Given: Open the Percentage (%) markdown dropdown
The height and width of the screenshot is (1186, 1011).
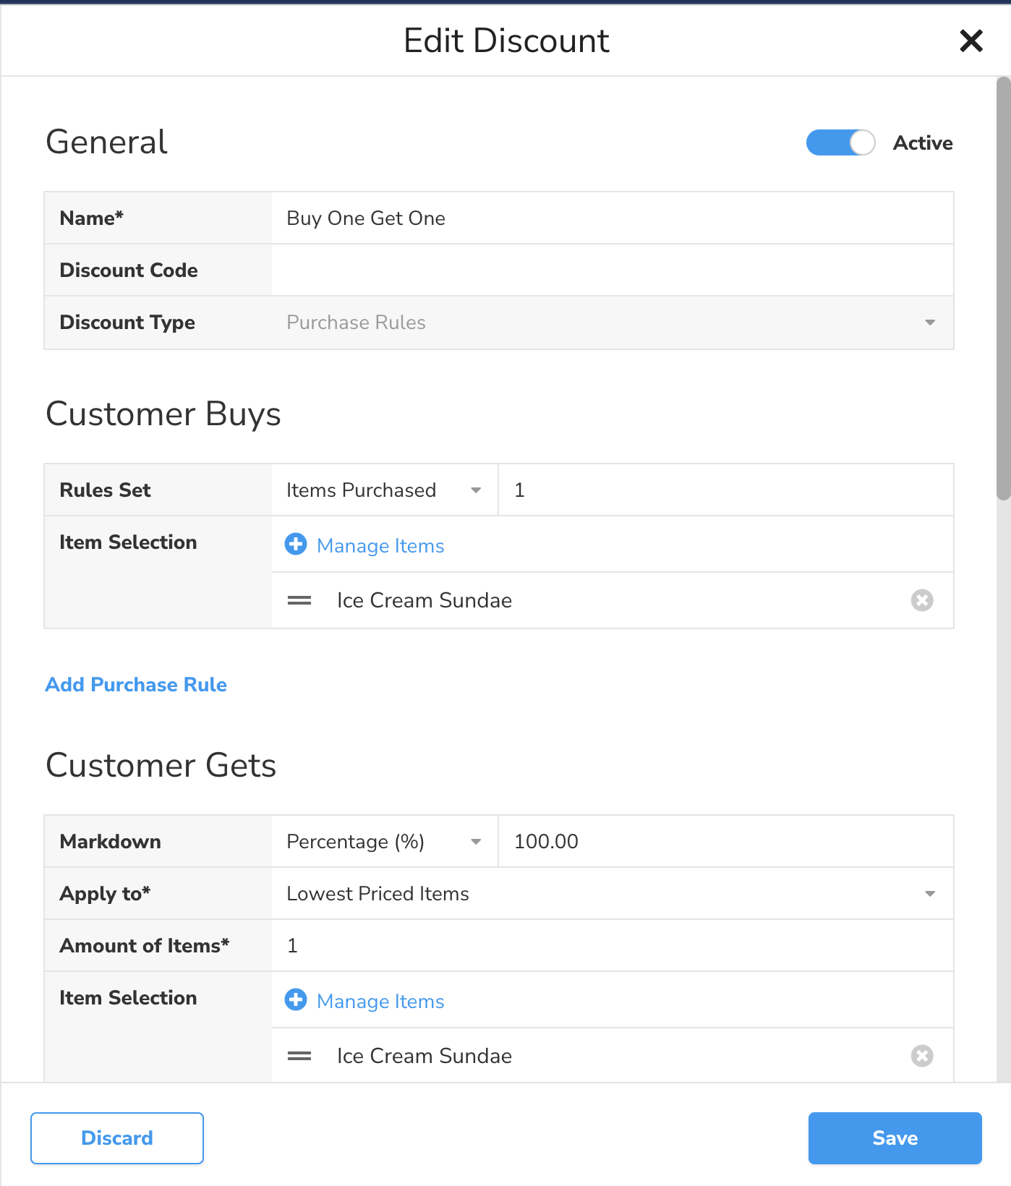Looking at the screenshot, I should click(384, 842).
